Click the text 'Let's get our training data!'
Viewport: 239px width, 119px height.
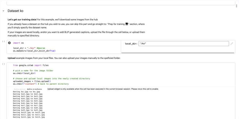pyautogui.click(x=22, y=20)
